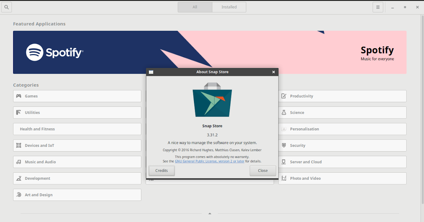The height and width of the screenshot is (222, 424).
Task: Click the Utilities category icon
Action: (x=19, y=112)
